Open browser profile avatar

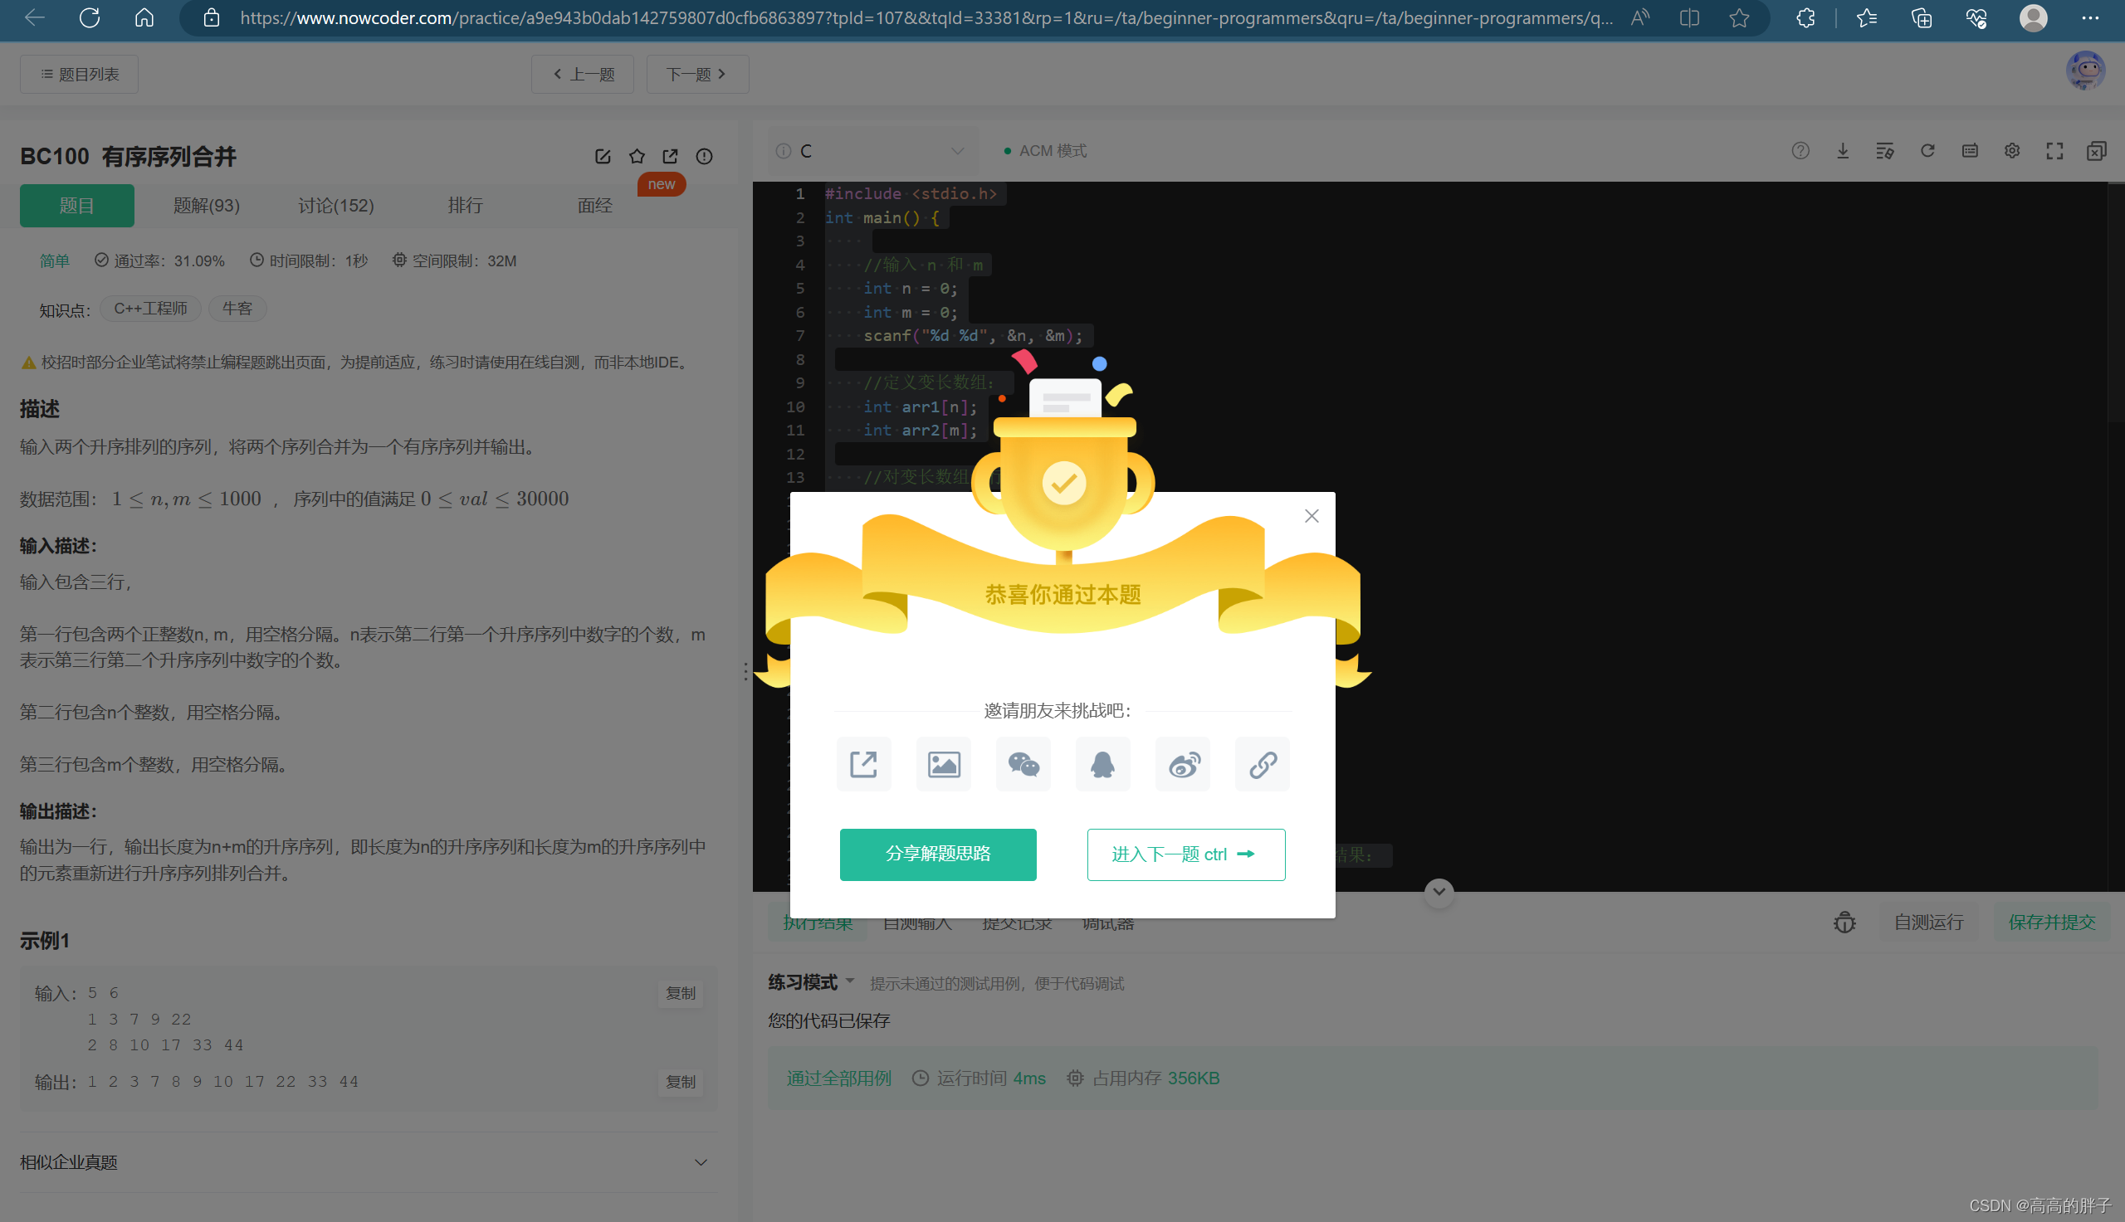coord(2033,17)
